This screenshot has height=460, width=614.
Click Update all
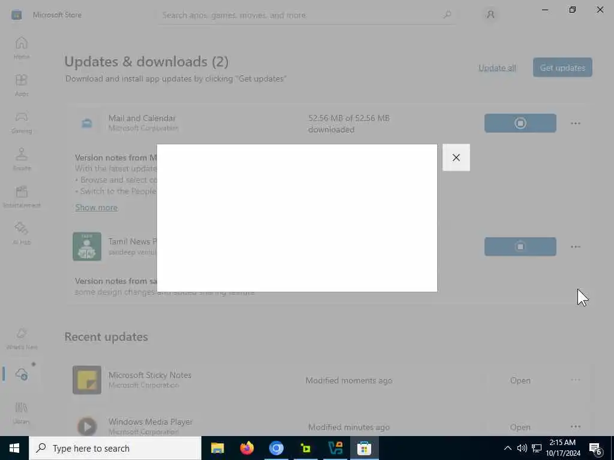[x=497, y=68]
